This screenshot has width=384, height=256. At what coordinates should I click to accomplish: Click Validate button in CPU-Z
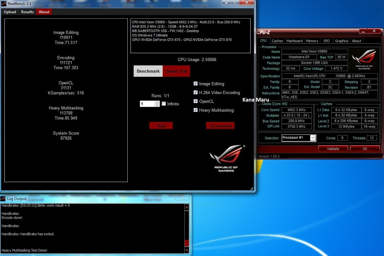[333, 149]
